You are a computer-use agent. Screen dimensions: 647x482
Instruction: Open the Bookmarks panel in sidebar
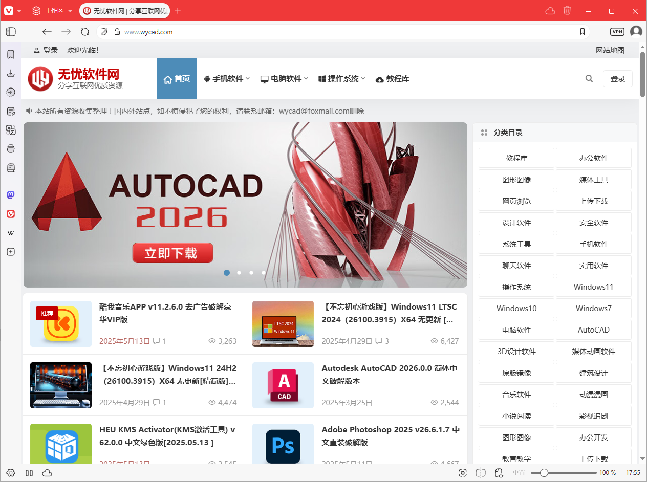click(x=11, y=54)
